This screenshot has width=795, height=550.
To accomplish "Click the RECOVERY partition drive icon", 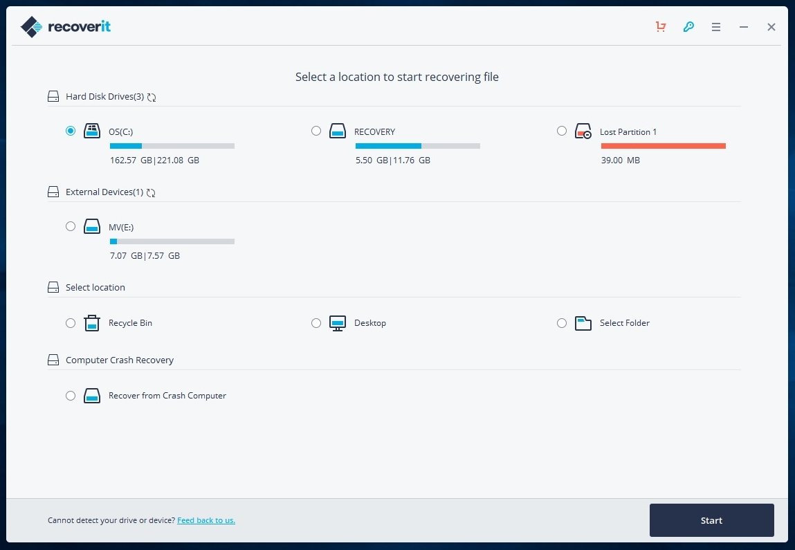I will point(338,131).
